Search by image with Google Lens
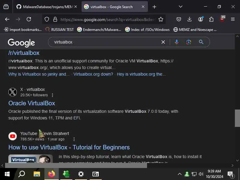240x180 pixels. tap(189, 42)
